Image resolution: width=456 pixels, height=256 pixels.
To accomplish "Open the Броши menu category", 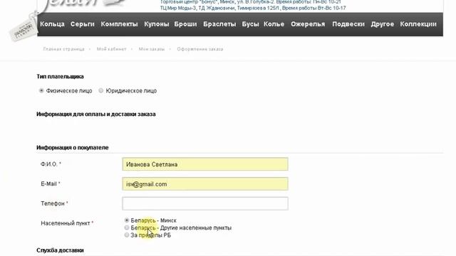I will (x=185, y=24).
